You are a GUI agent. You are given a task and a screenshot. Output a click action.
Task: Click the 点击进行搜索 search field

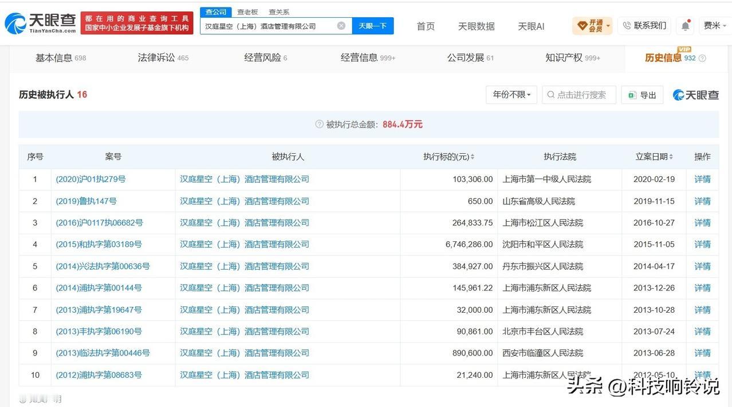[x=579, y=95]
